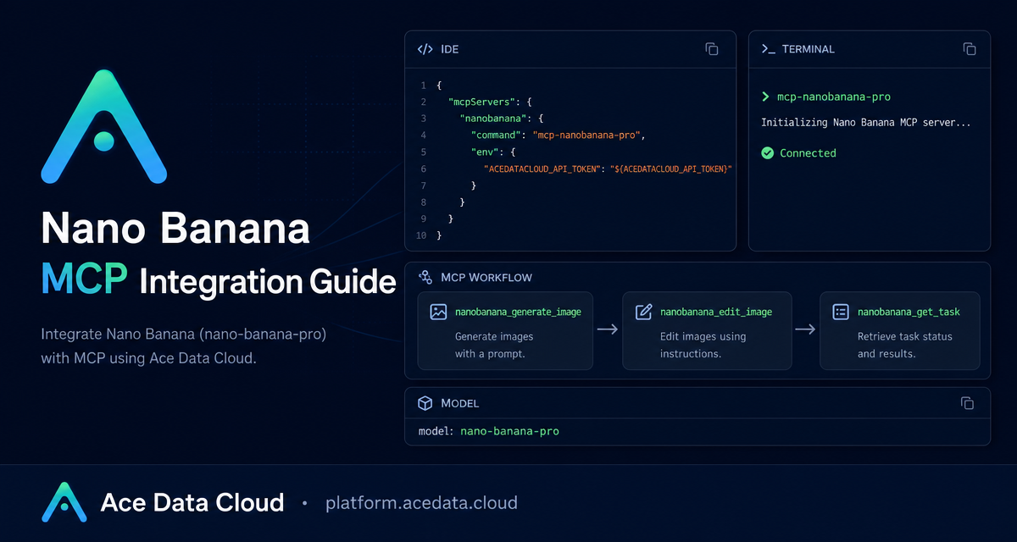The height and width of the screenshot is (542, 1017).
Task: Click the Ace Data Cloud footer name
Action: click(x=192, y=503)
